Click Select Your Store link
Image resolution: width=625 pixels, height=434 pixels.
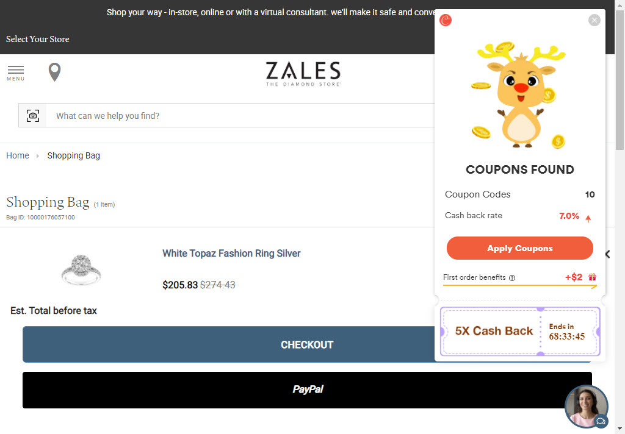37,39
